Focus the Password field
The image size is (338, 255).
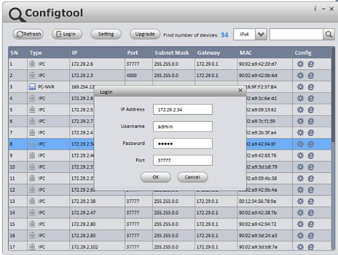[183, 144]
